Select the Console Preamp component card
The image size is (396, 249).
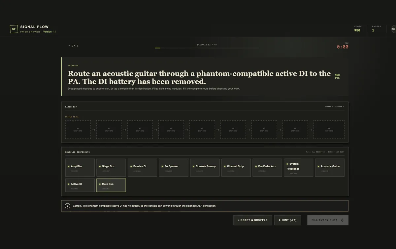[205, 168]
